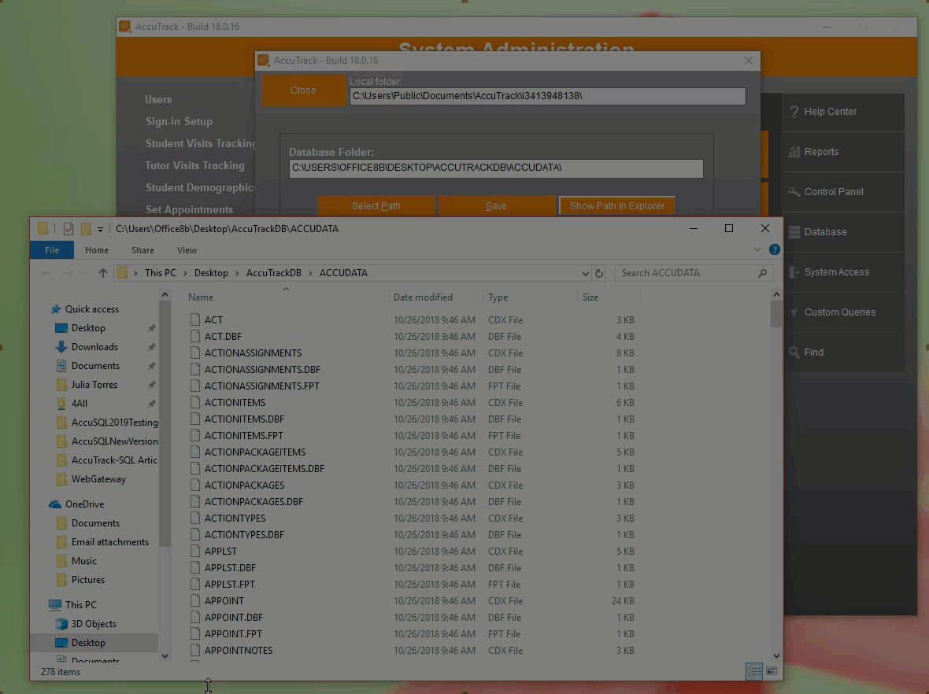Click Explorer Help question mark icon
This screenshot has height=694, width=929.
(x=774, y=250)
